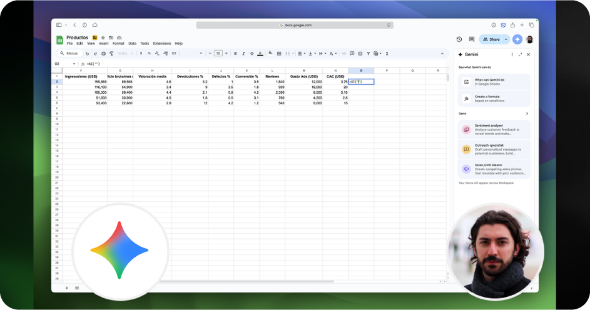
Task: Open the functions sigma menu
Action: coord(387,54)
